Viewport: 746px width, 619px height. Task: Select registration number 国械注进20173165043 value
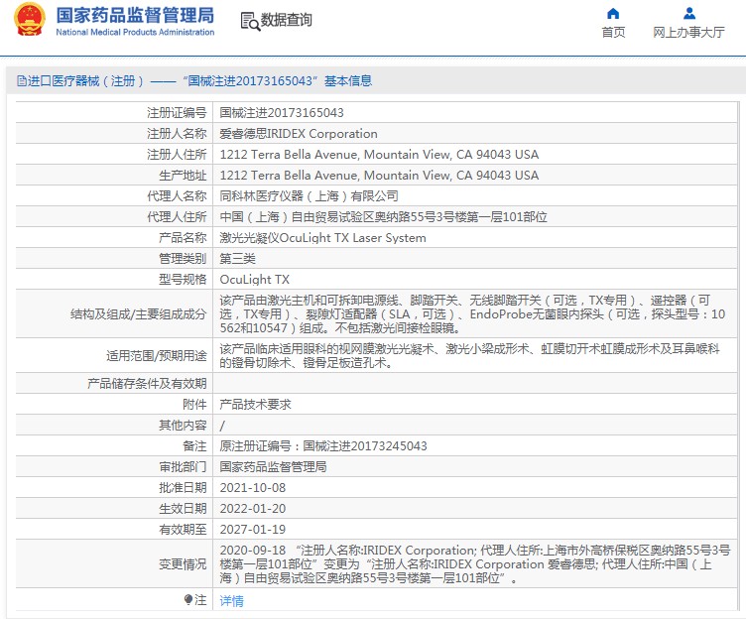[282, 113]
